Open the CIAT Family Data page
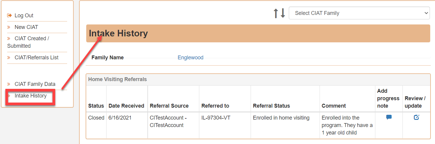 [x=35, y=84]
